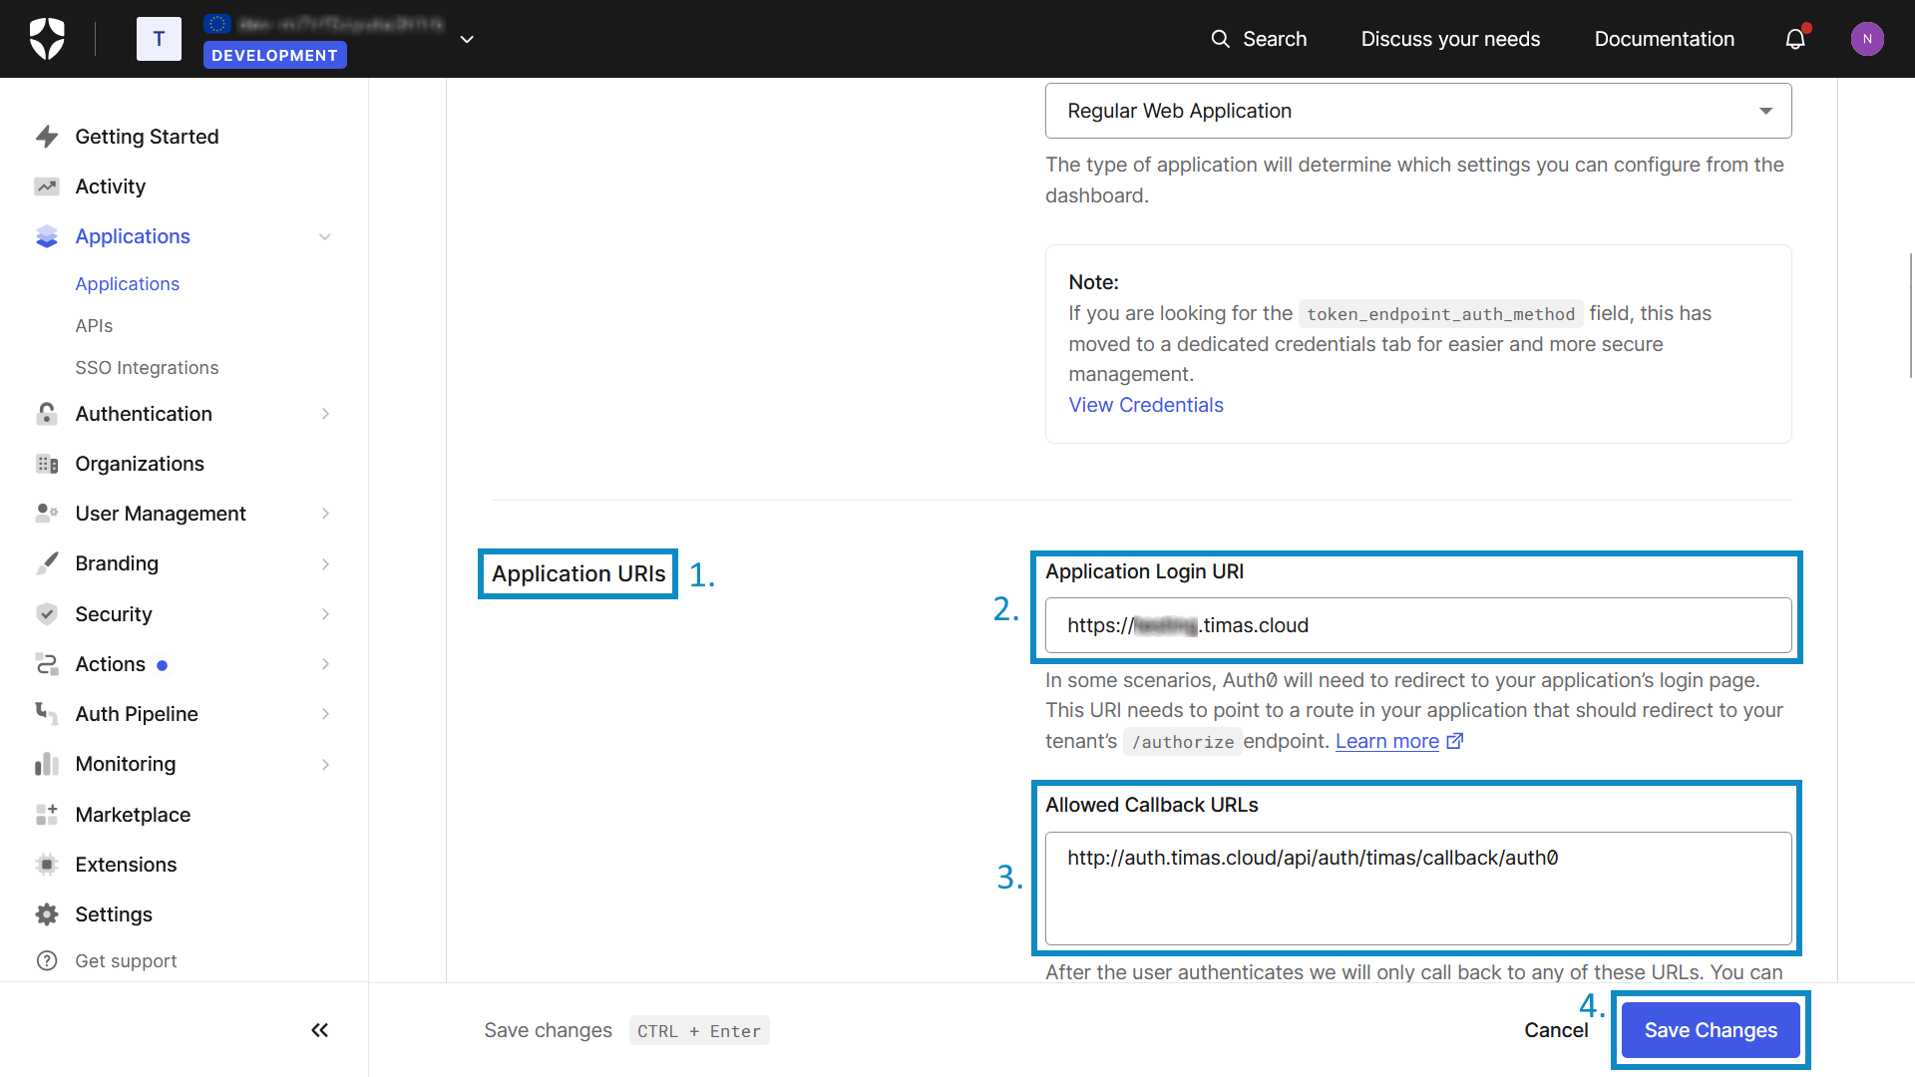Open notifications bell icon
Image resolution: width=1915 pixels, height=1077 pixels.
(1795, 39)
